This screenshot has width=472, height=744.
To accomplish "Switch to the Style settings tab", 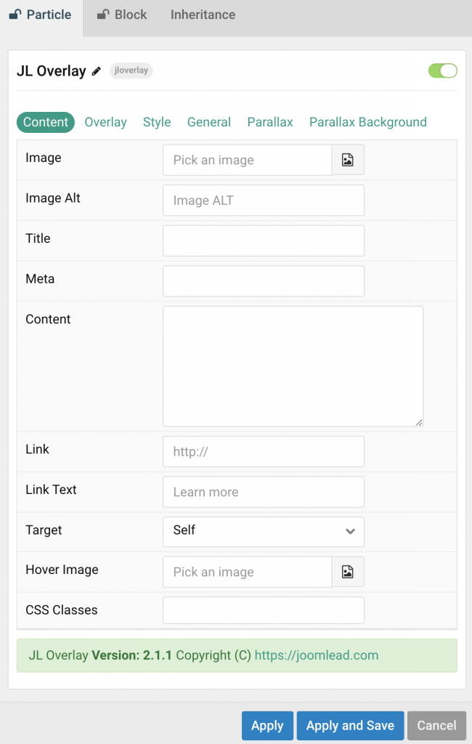I will [x=157, y=122].
